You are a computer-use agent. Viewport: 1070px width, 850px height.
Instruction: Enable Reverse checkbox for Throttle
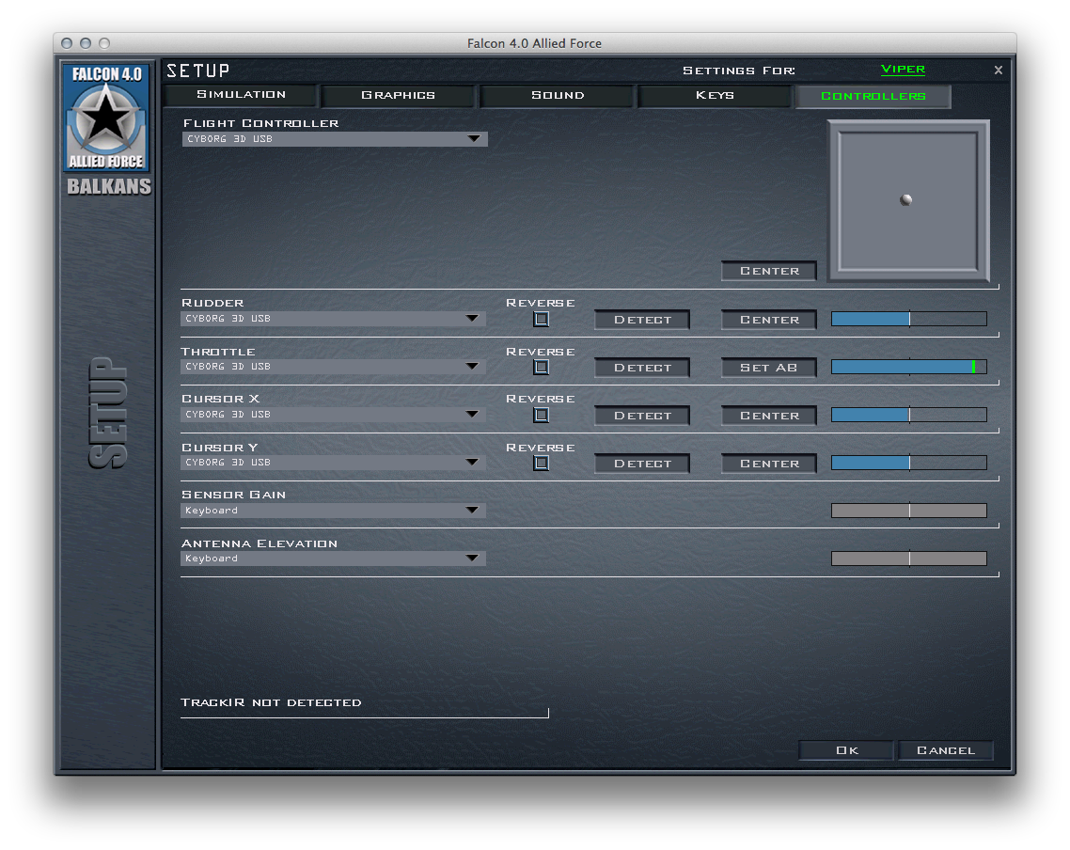click(542, 367)
